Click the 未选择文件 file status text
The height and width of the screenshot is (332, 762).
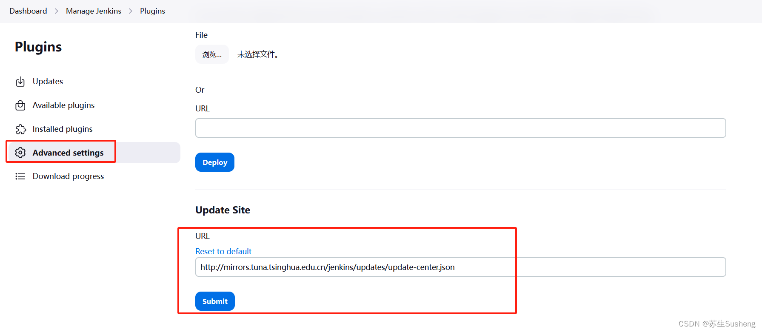[x=258, y=54]
